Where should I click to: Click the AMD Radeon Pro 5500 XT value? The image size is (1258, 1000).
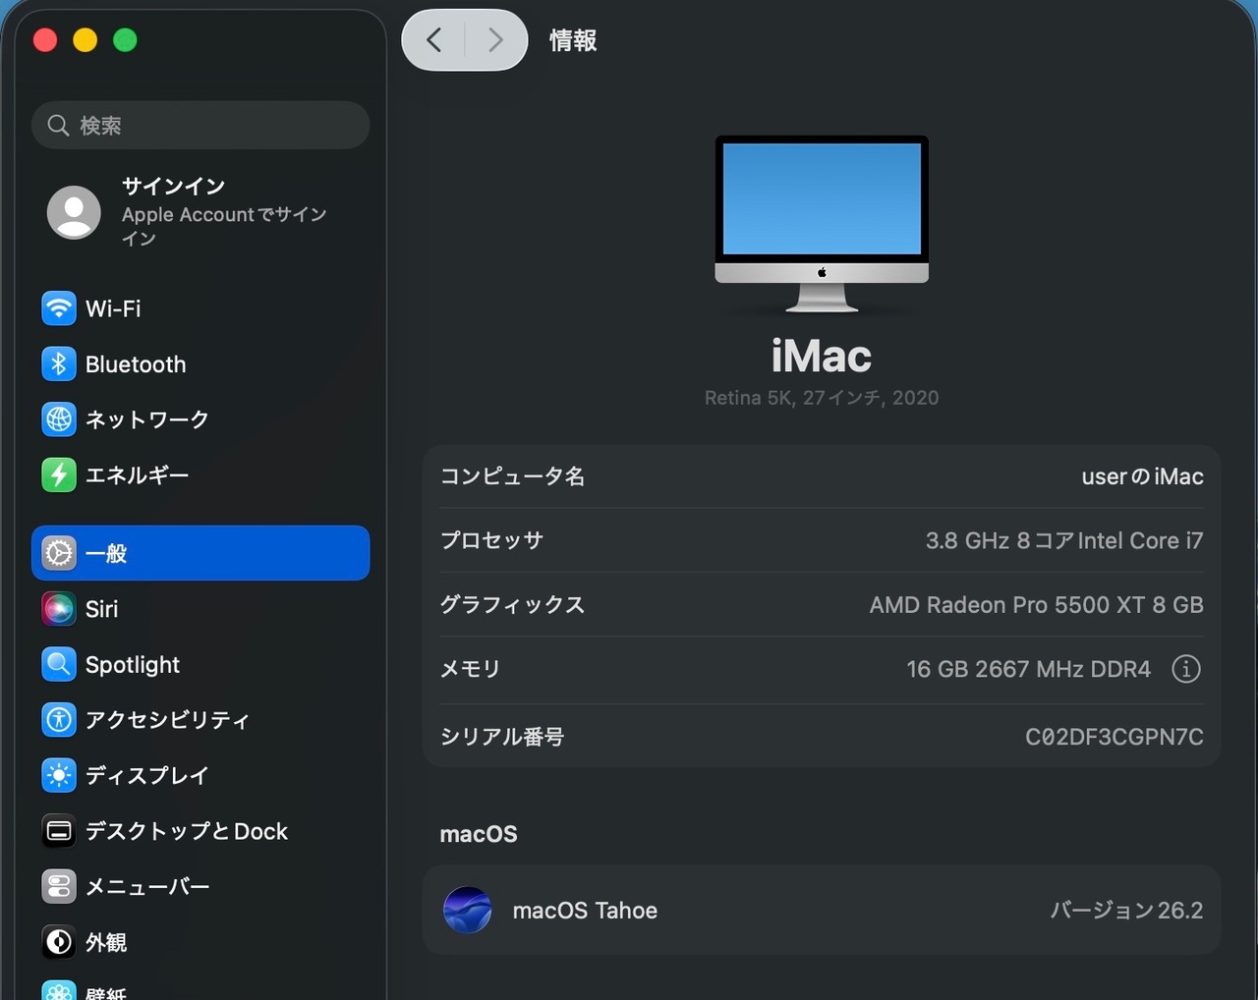point(1037,605)
